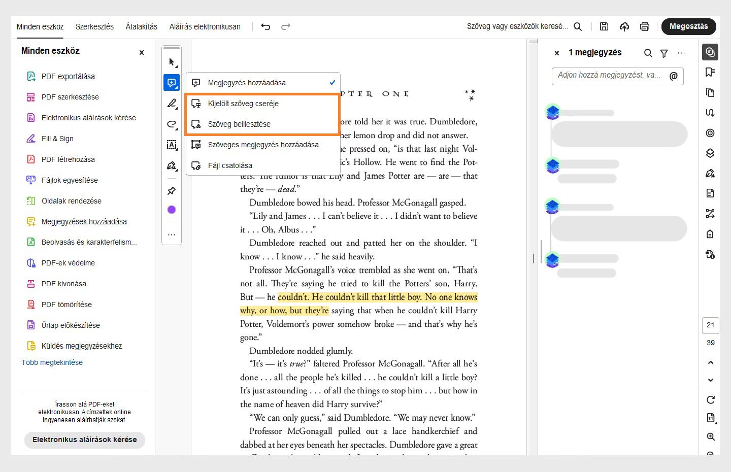Click the save disk icon
Image resolution: width=731 pixels, height=472 pixels.
pyautogui.click(x=604, y=27)
